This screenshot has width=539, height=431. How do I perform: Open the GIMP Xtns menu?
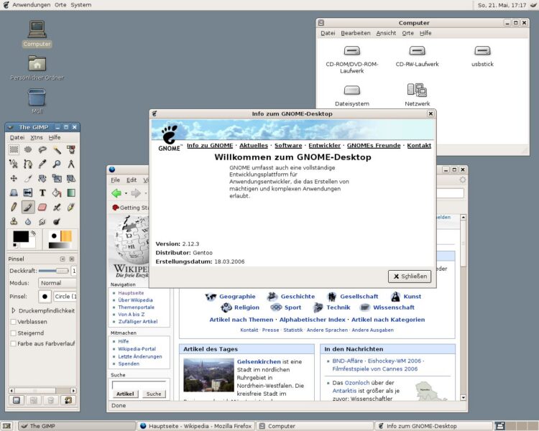(x=37, y=137)
